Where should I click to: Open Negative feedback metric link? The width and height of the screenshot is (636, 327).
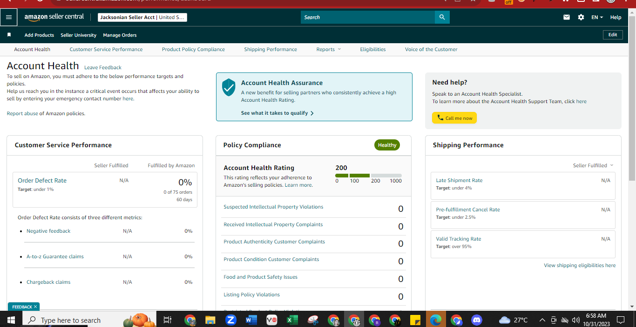click(x=48, y=231)
